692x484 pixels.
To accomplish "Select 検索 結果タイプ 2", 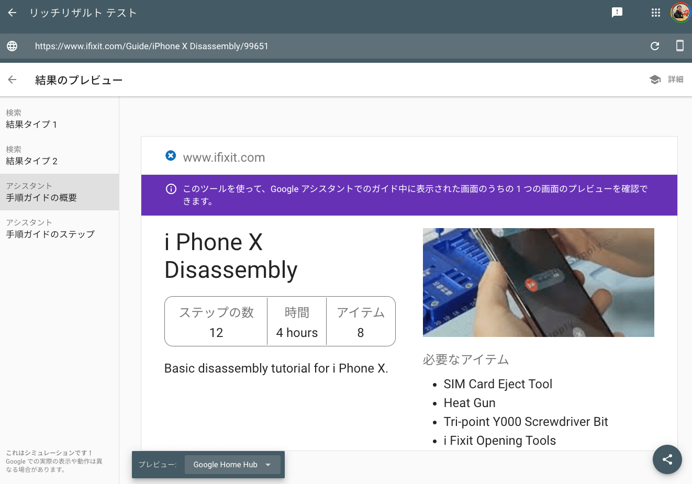I will (59, 155).
